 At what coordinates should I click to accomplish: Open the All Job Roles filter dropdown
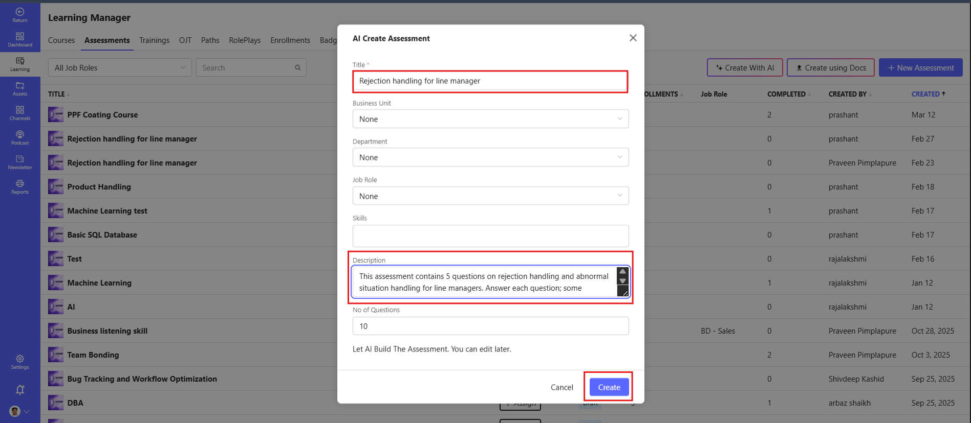pyautogui.click(x=120, y=67)
